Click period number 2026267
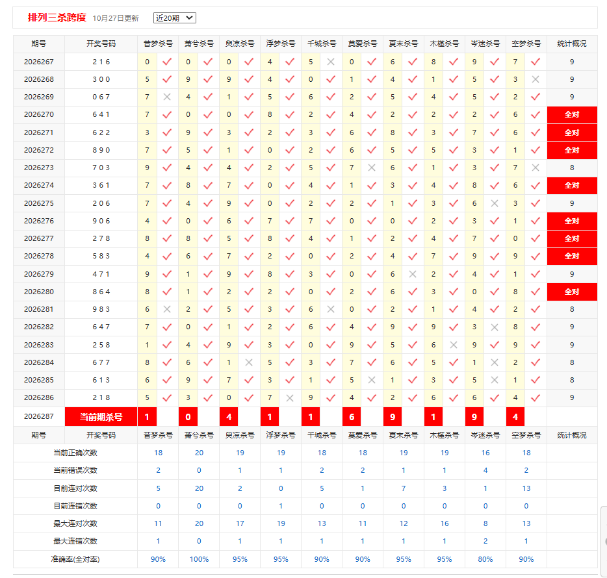The height and width of the screenshot is (578, 607). point(39,62)
